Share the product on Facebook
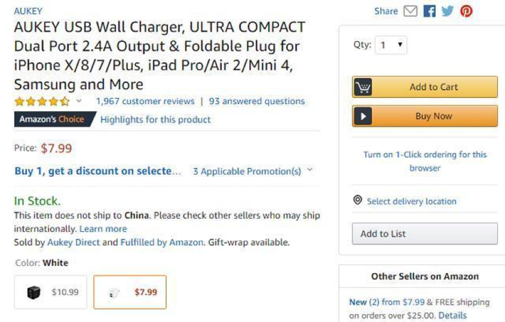Image resolution: width=505 pixels, height=322 pixels. 429,11
